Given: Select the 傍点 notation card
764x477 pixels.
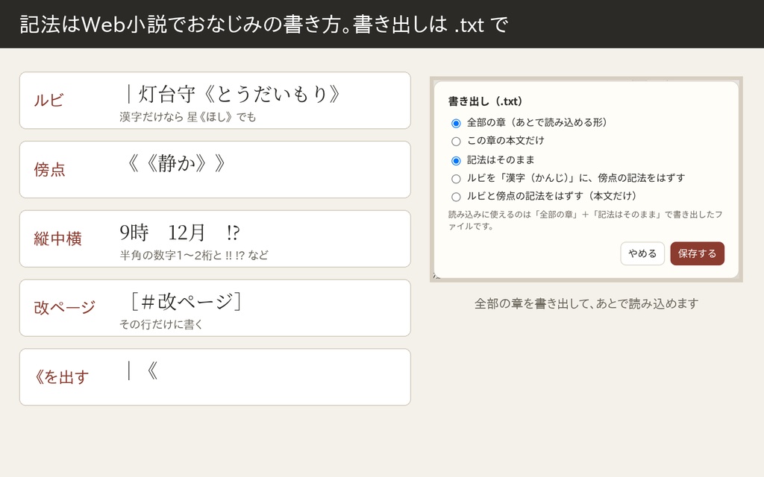Looking at the screenshot, I should (x=215, y=169).
